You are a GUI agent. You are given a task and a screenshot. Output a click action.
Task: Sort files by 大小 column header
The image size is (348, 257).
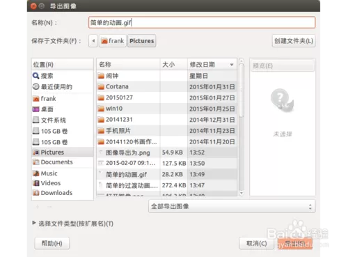tap(173, 64)
